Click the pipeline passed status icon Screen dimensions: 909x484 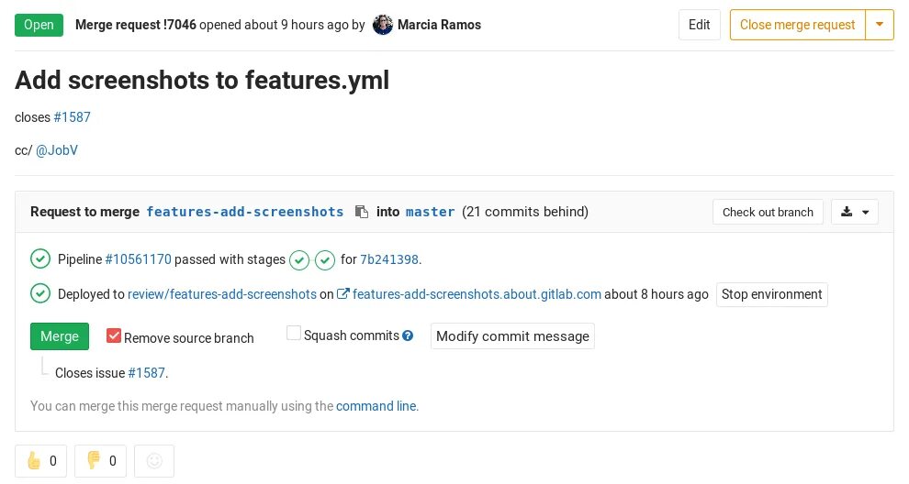[40, 259]
